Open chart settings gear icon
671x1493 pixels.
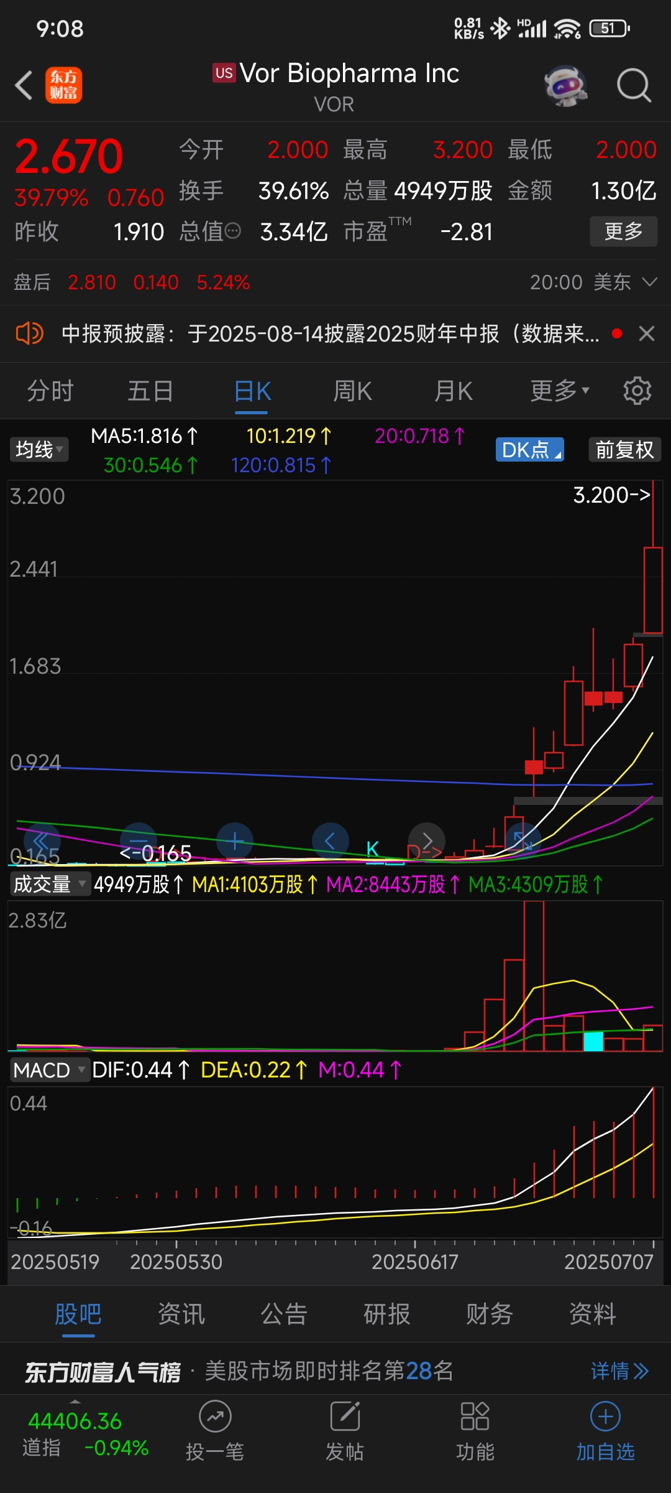point(637,391)
